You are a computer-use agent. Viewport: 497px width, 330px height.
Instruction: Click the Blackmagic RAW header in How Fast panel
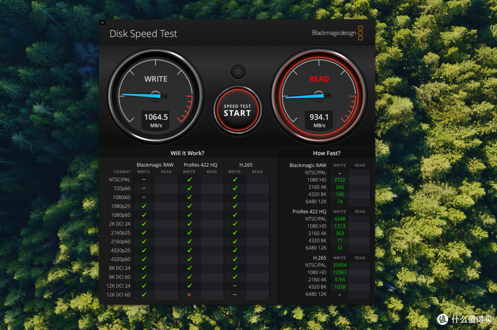click(x=308, y=165)
